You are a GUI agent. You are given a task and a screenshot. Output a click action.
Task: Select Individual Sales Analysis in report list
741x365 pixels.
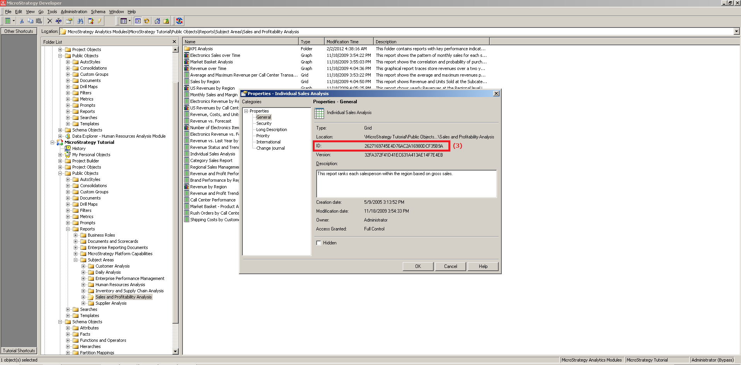point(212,154)
